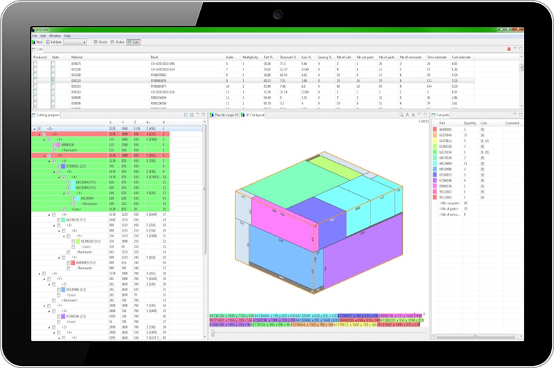Sort table by Material column header
554x368 pixels.
tap(78, 57)
